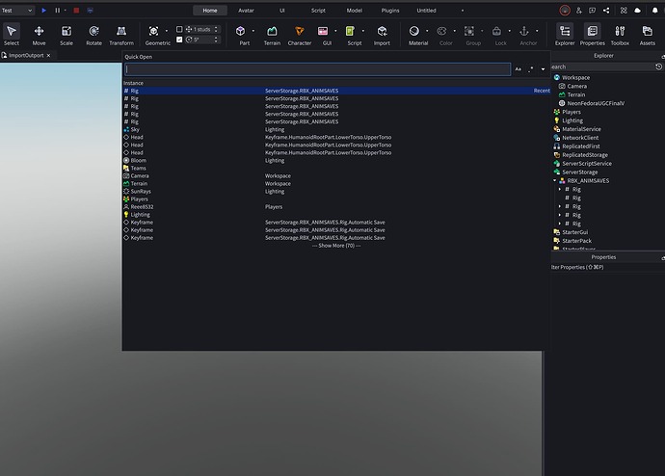Close the ImportOutport tab

49,56
